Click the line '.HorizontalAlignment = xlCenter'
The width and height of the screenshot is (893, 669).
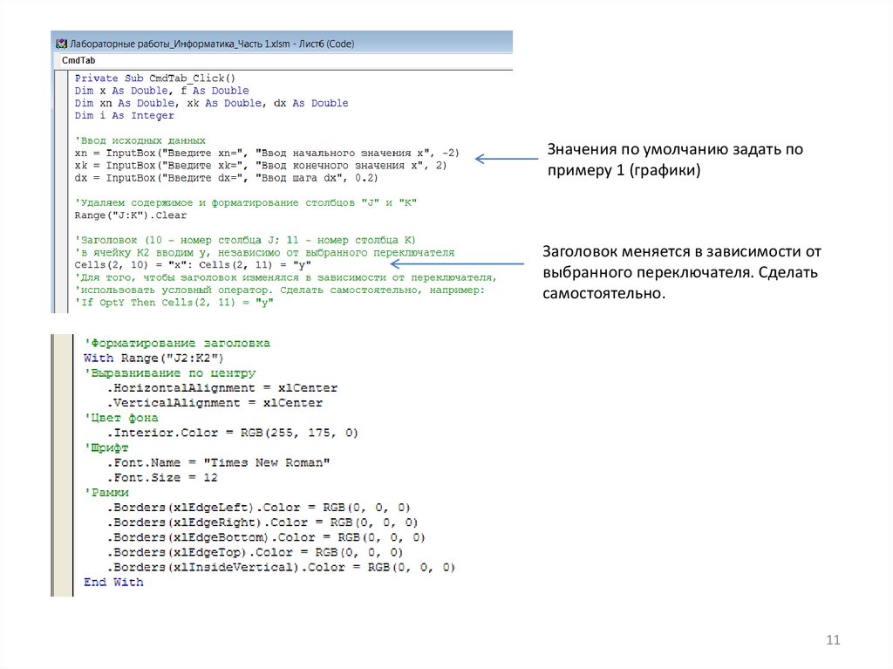point(222,388)
